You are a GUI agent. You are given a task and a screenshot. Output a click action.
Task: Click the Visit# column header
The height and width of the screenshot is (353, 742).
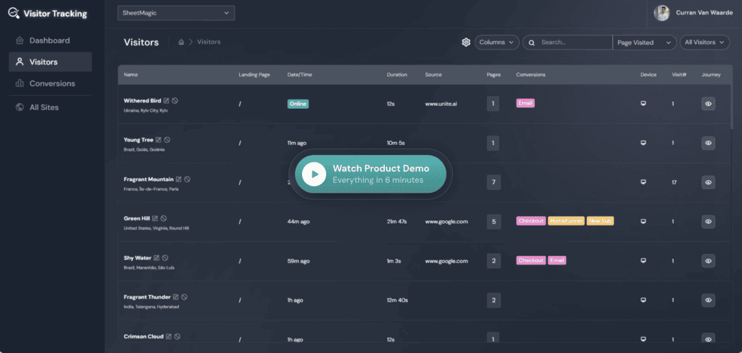[x=679, y=75]
